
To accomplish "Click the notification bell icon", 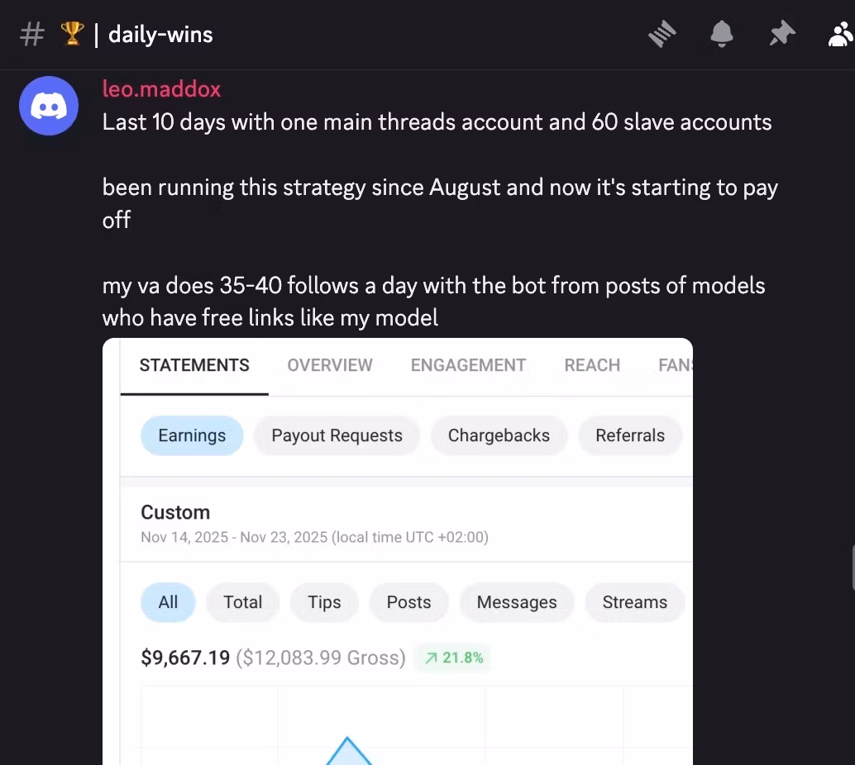I will [721, 34].
